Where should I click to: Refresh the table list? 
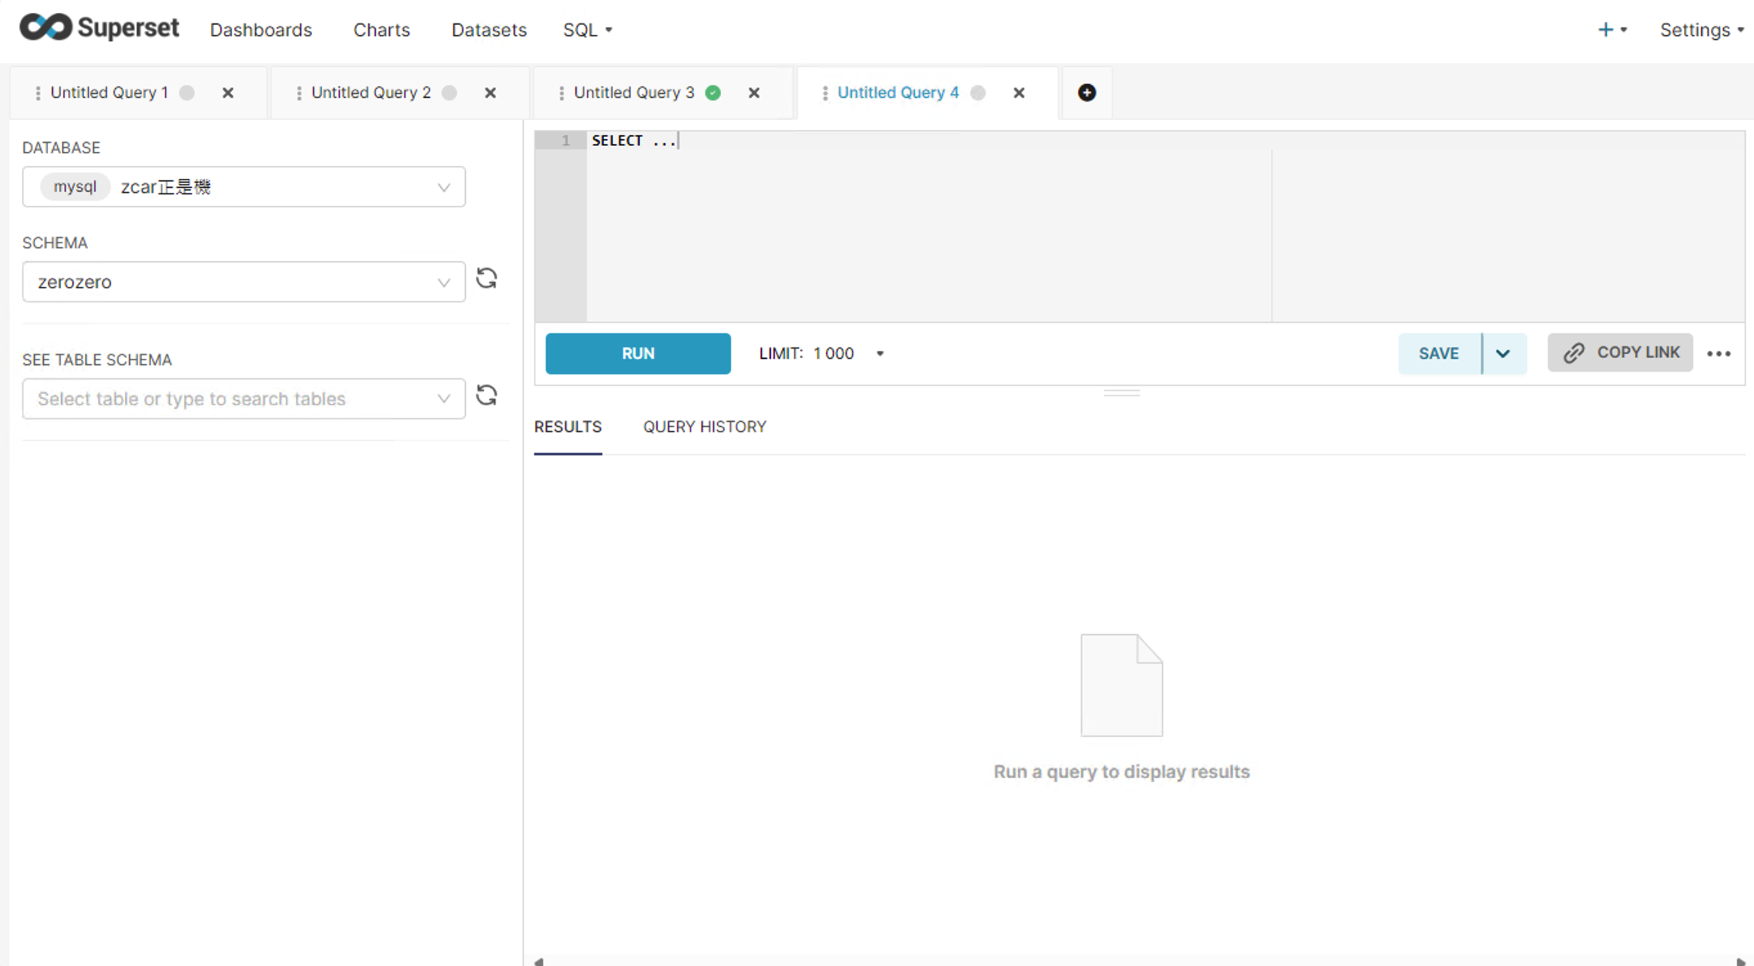point(486,396)
